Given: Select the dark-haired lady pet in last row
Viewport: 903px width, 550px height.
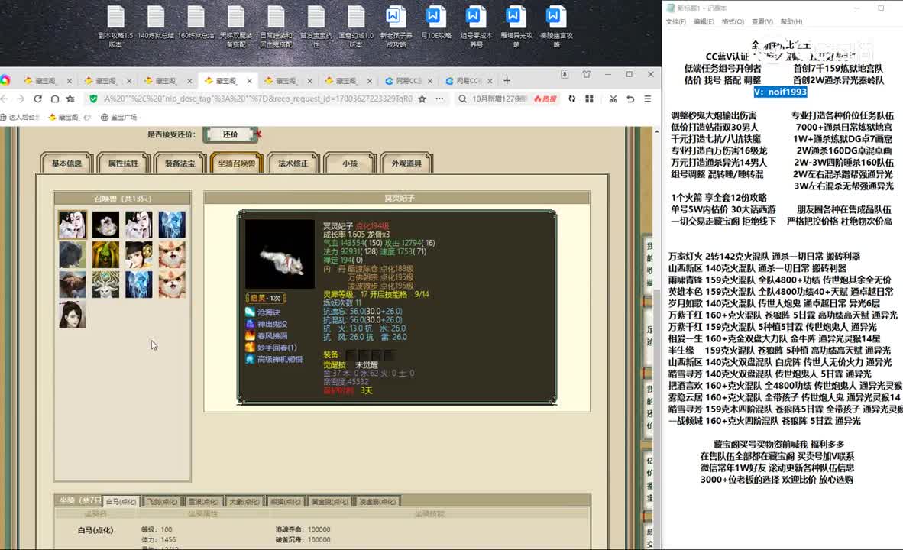Looking at the screenshot, I should point(73,315).
